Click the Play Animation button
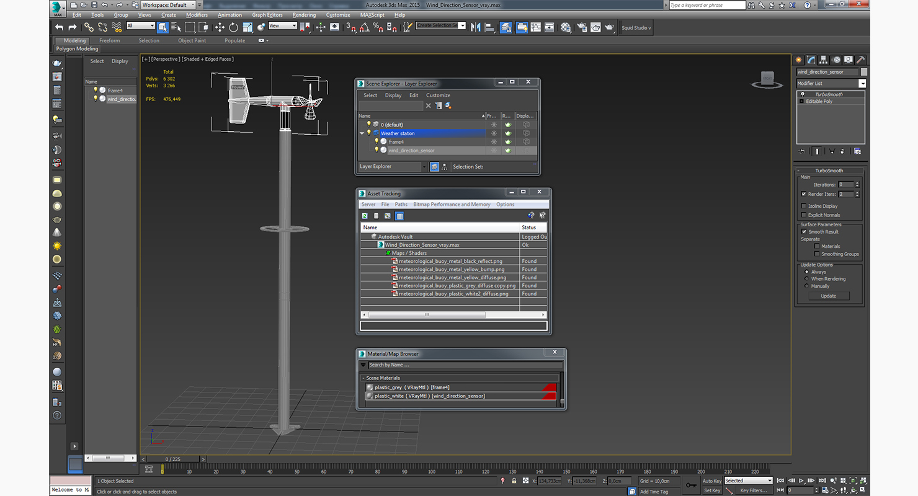The width and height of the screenshot is (918, 496). point(801,480)
